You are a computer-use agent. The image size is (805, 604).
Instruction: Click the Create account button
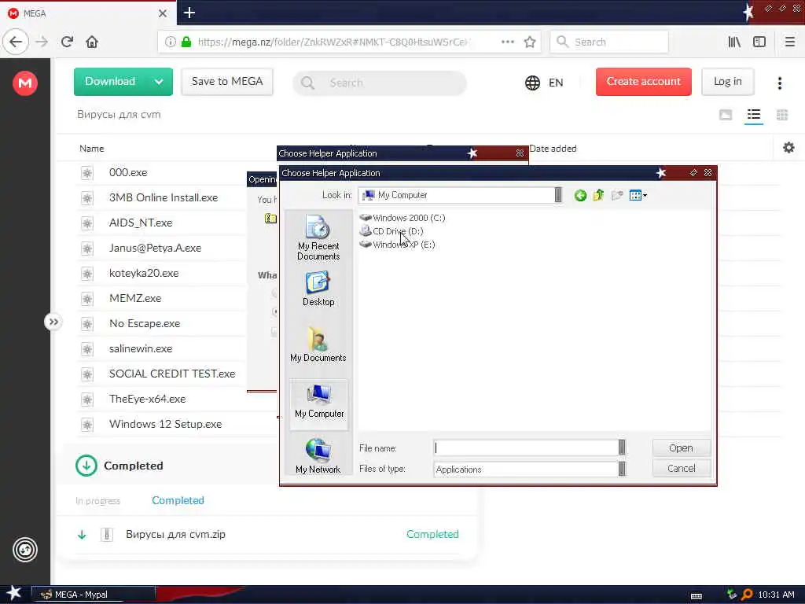tap(643, 82)
